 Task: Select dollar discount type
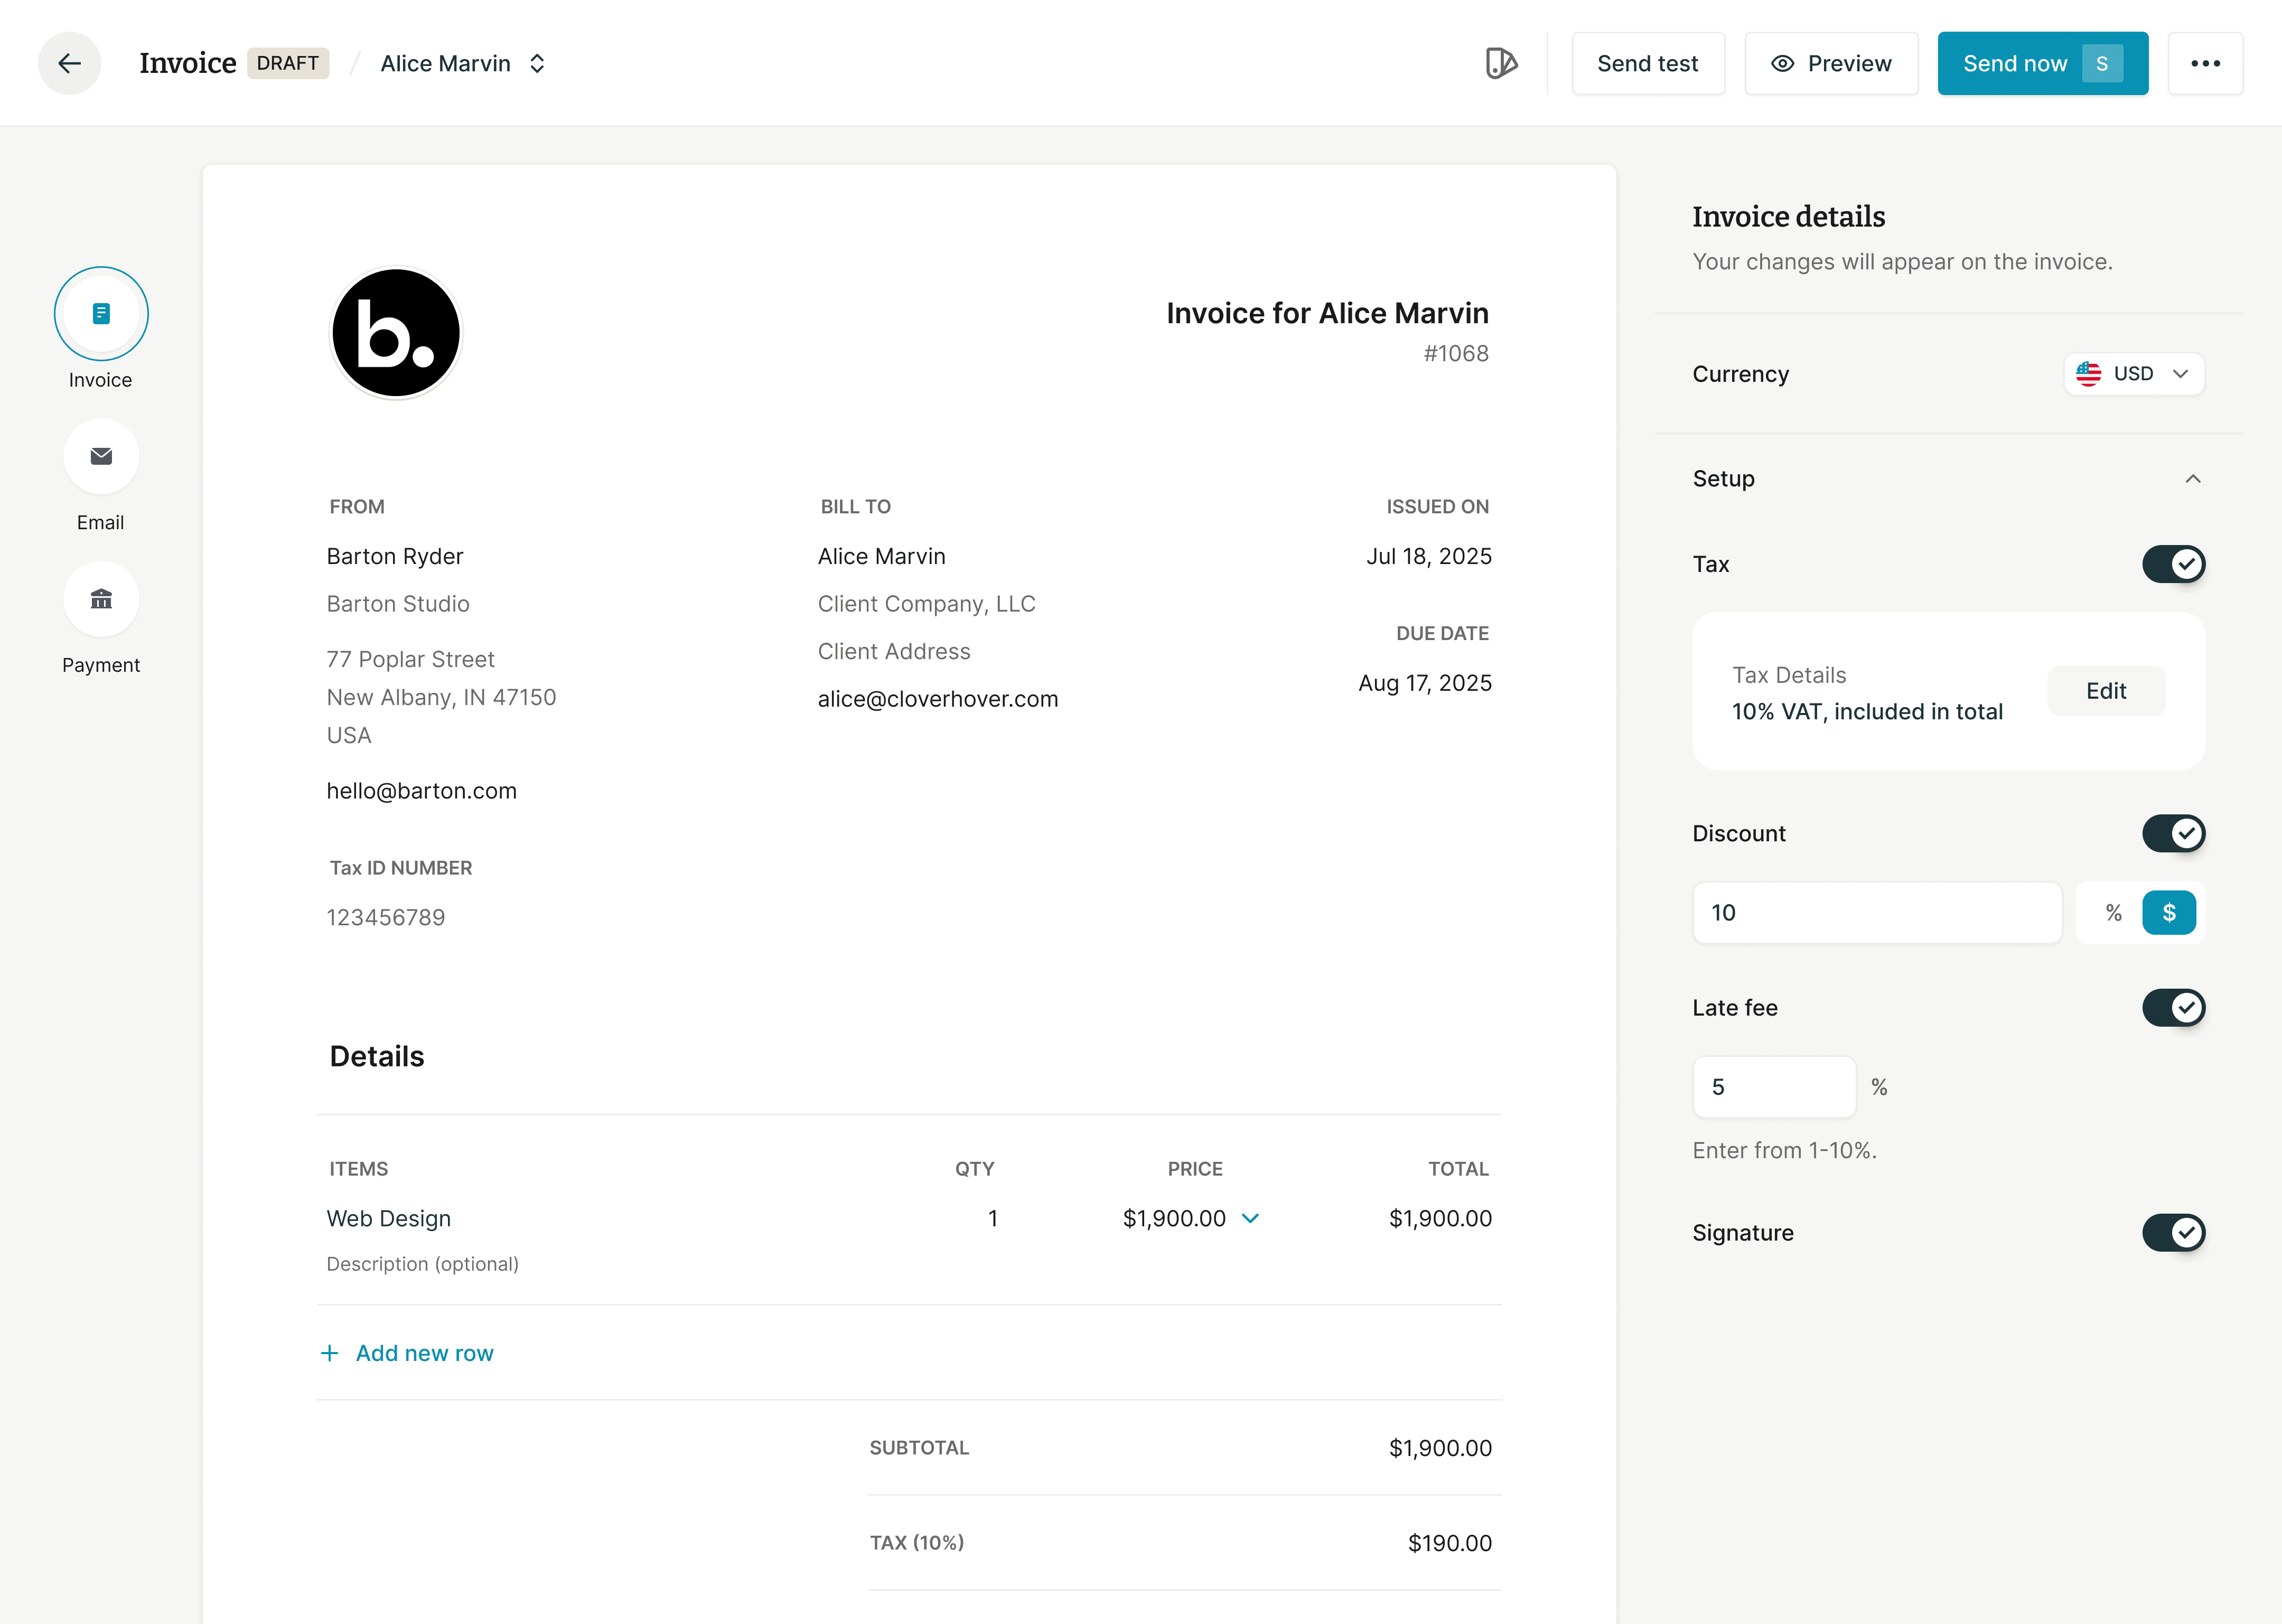point(2169,912)
